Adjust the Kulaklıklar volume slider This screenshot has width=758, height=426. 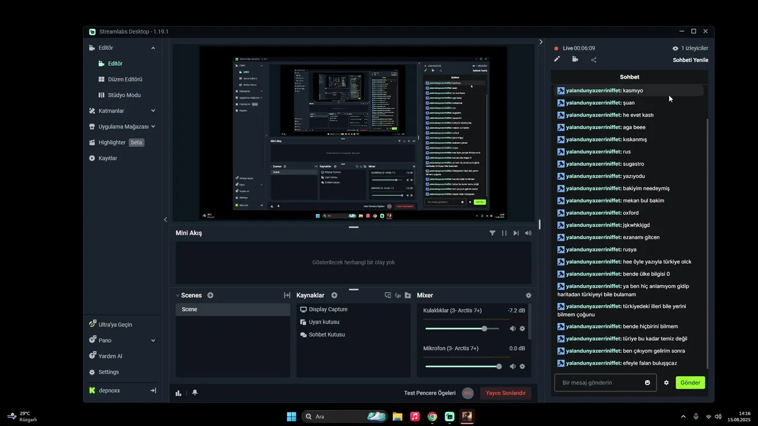pyautogui.click(x=463, y=328)
